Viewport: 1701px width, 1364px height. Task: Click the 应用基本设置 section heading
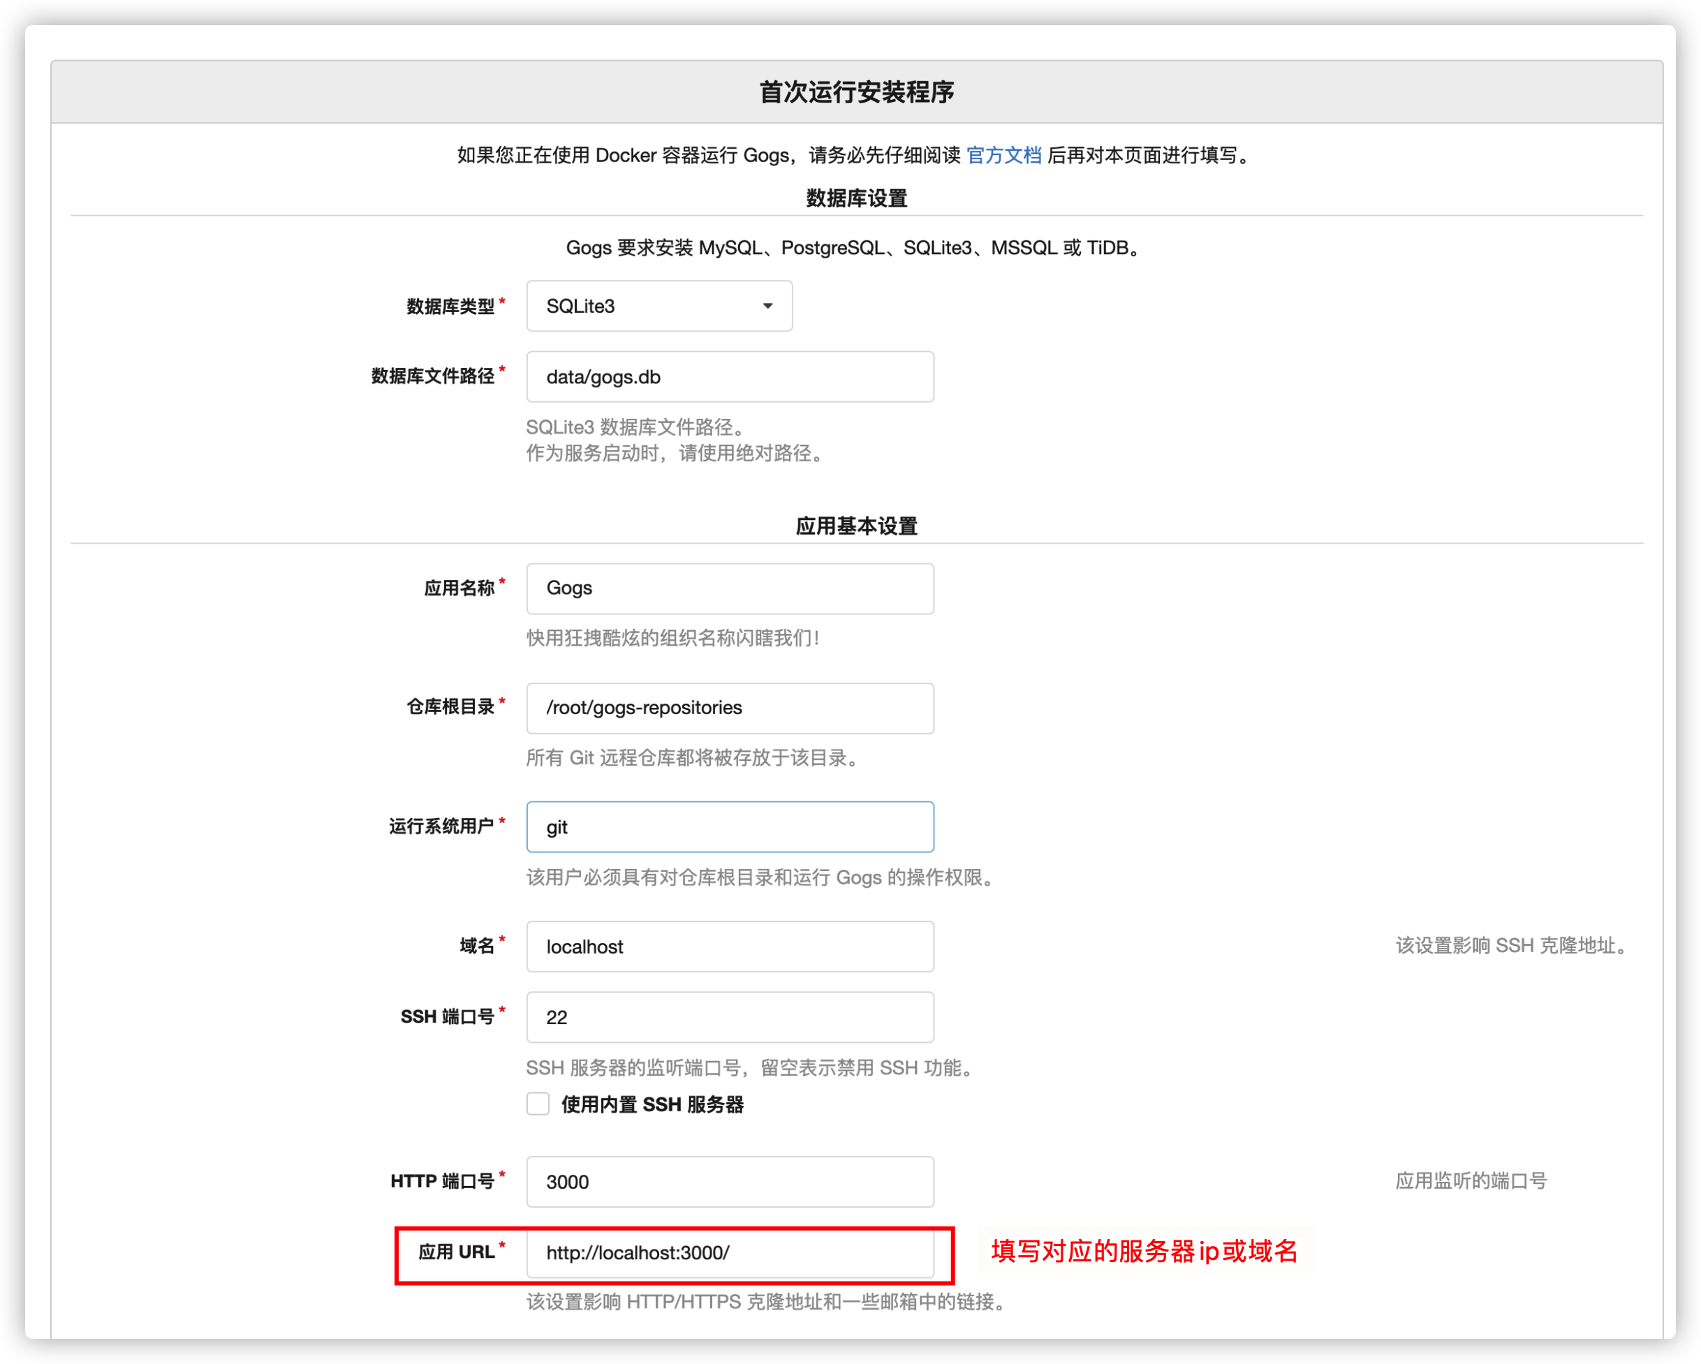tap(856, 526)
